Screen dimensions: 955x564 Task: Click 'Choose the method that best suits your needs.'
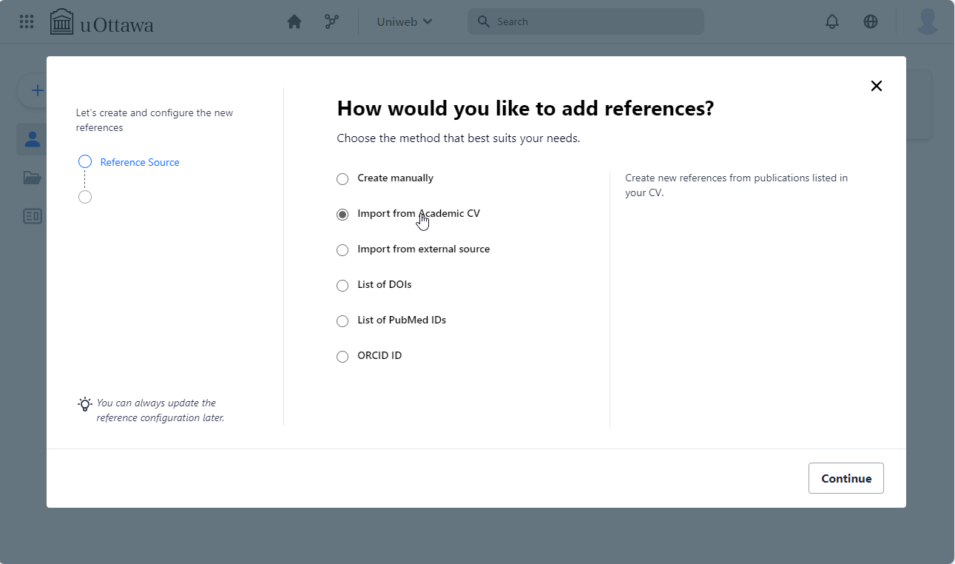pyautogui.click(x=459, y=138)
